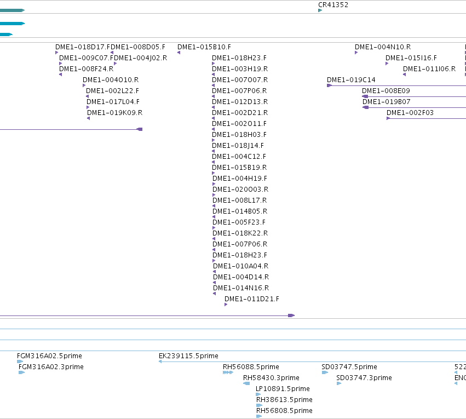Click the RH56088.5prime label
This screenshot has height=419, width=466.
click(251, 367)
